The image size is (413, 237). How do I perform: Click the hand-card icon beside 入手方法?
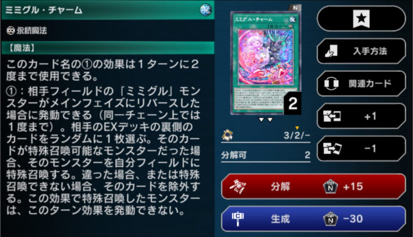pyautogui.click(x=331, y=51)
